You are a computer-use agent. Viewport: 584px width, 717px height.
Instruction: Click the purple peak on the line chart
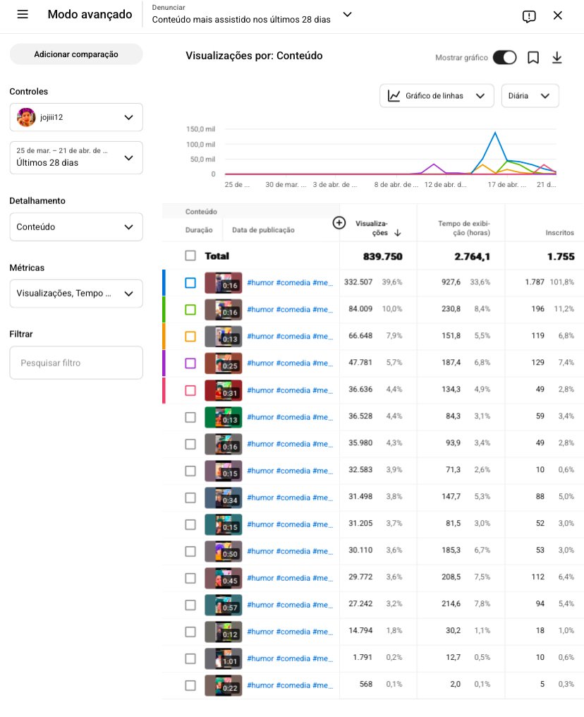tap(434, 164)
